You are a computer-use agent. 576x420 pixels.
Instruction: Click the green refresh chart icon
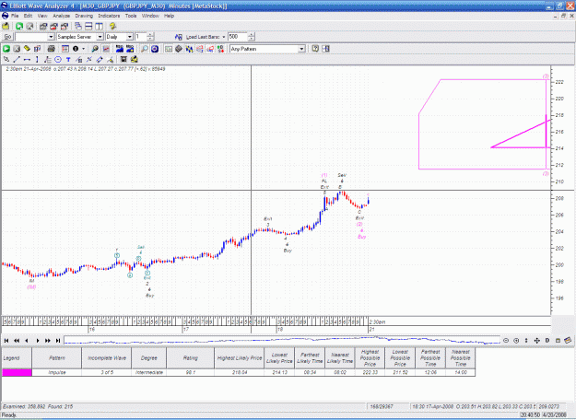pyautogui.click(x=19, y=26)
